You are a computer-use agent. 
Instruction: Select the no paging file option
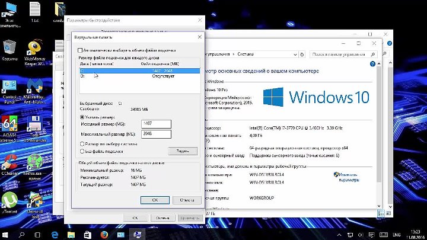point(82,151)
